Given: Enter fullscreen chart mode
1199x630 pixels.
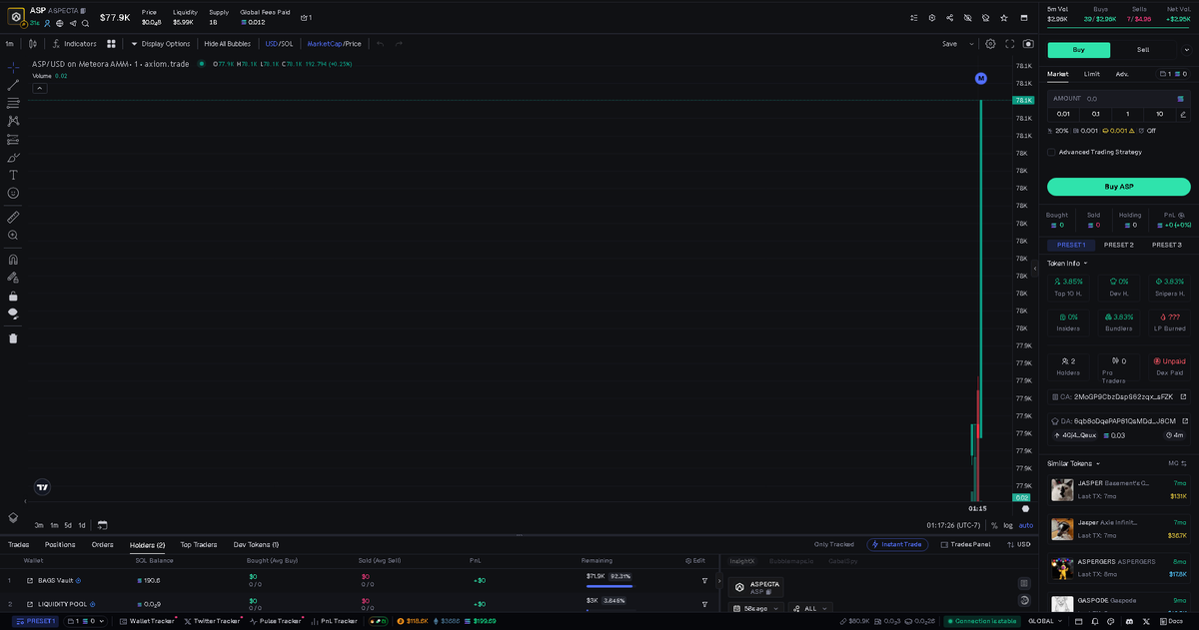Looking at the screenshot, I should point(1010,44).
